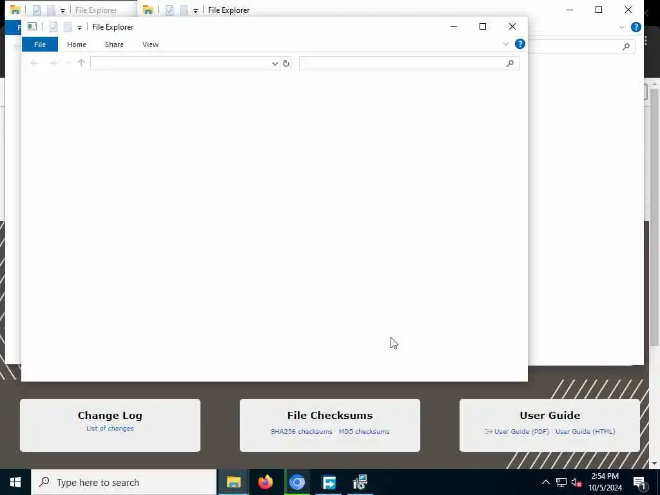Close the front File Explorer window
The height and width of the screenshot is (495, 660).
click(512, 26)
